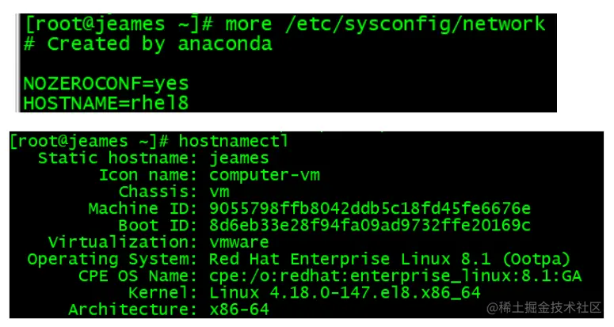This screenshot has width=614, height=327.
Task: Click the CPE OS Name cpe:/o:redhat value
Action: (395, 276)
